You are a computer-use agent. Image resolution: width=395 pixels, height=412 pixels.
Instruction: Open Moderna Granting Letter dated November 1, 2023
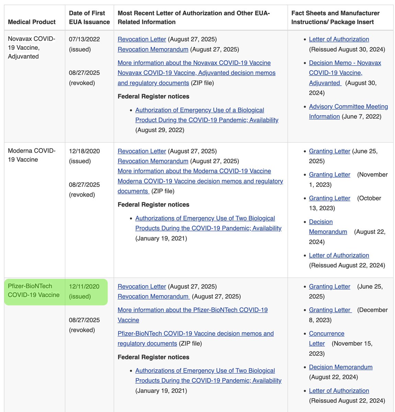coord(329,174)
